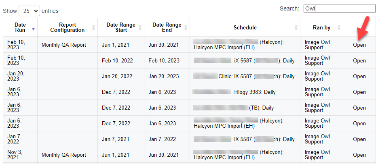378x164 pixels.
Task: Open the Nov 3, 2021 Monthly QA Report
Action: pos(359,155)
